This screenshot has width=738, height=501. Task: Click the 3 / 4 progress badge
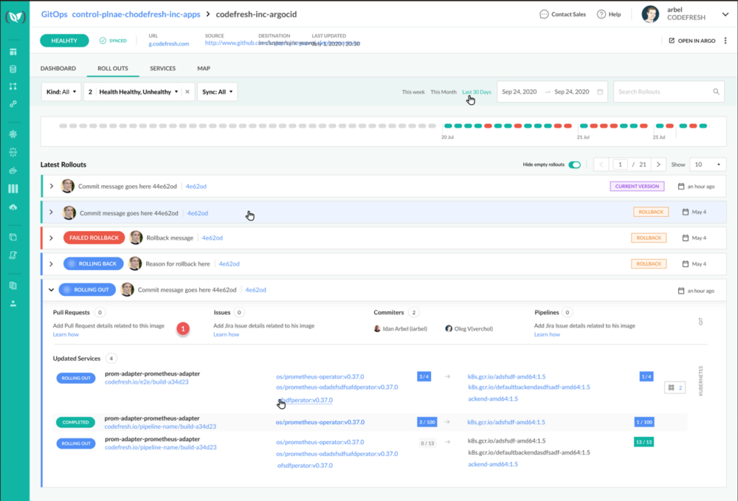pos(424,376)
